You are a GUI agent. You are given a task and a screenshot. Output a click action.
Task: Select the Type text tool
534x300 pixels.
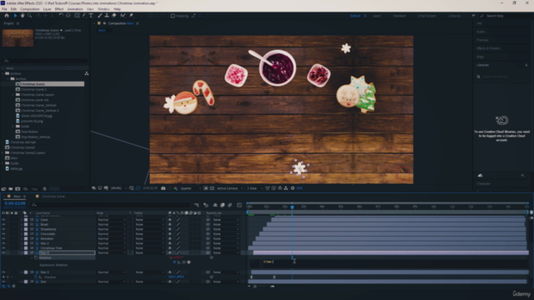(91, 16)
